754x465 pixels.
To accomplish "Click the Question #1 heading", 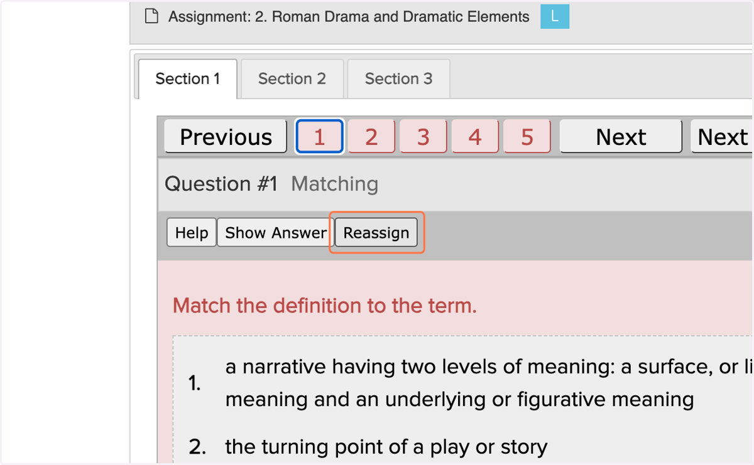I will click(x=221, y=184).
